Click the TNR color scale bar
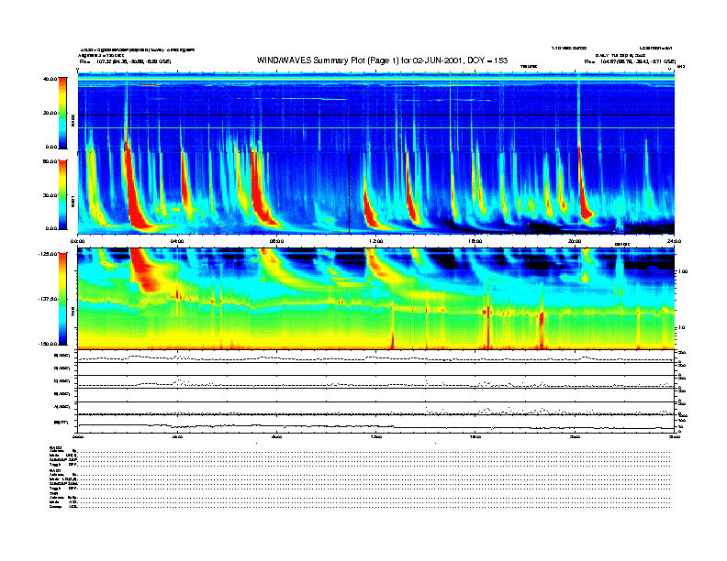The height and width of the screenshot is (561, 727). pyautogui.click(x=62, y=299)
